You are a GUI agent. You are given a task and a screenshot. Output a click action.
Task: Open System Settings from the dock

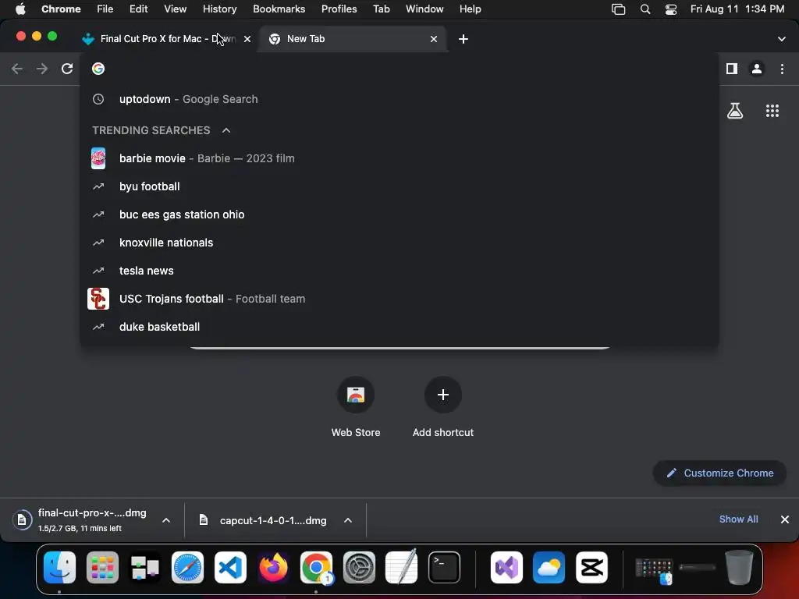tap(359, 568)
